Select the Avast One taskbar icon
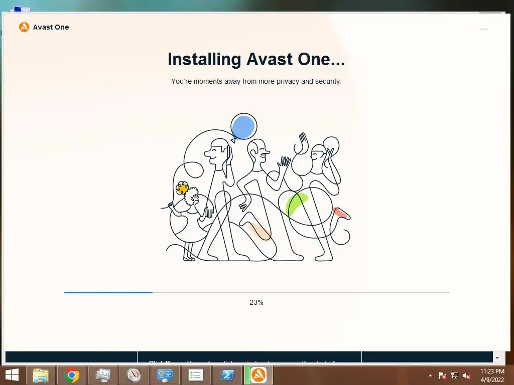514x385 pixels. [259, 375]
